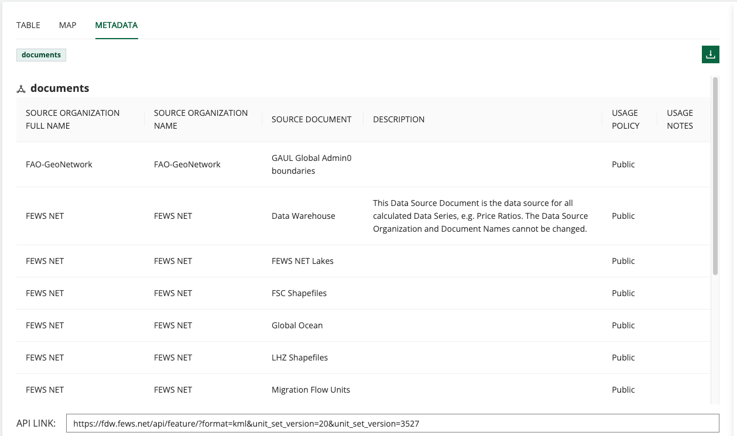Click the Description column header

click(399, 119)
